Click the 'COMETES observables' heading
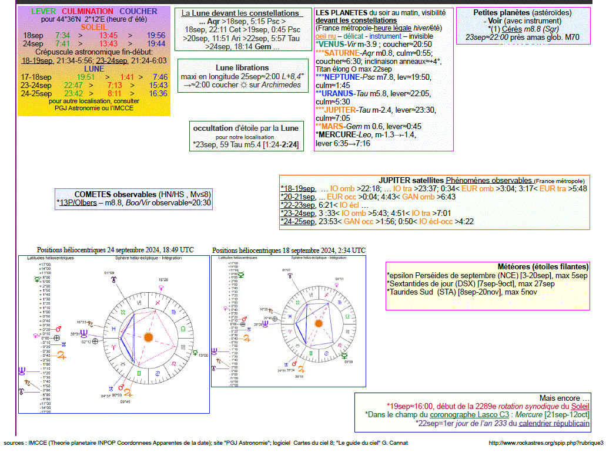The height and width of the screenshot is (453, 606). click(x=115, y=194)
